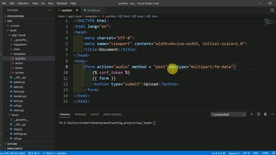This screenshot has height=155, width=276.
Task: Open the File menu
Action: point(4,3)
